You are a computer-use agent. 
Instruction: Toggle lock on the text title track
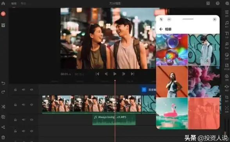(15, 90)
